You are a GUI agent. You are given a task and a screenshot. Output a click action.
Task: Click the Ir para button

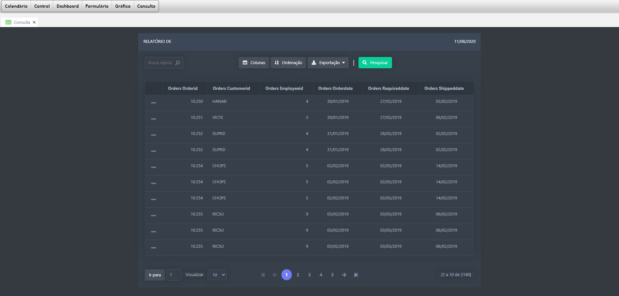[155, 275]
